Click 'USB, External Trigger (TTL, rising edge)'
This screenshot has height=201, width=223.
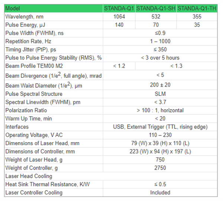tap(160, 127)
